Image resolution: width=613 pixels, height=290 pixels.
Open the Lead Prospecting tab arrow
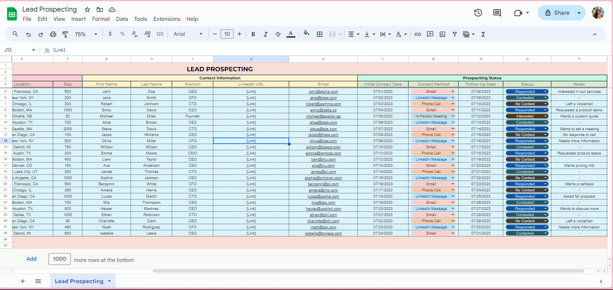(109, 281)
